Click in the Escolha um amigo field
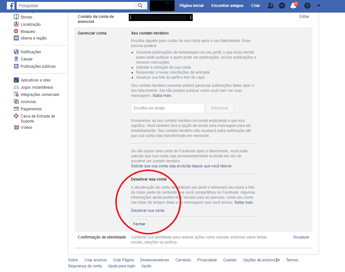 pyautogui.click(x=168, y=108)
